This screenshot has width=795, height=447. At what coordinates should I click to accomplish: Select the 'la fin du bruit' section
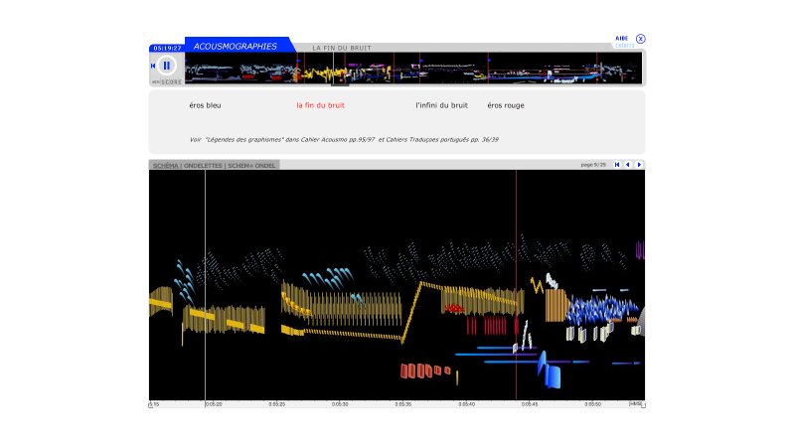[320, 105]
